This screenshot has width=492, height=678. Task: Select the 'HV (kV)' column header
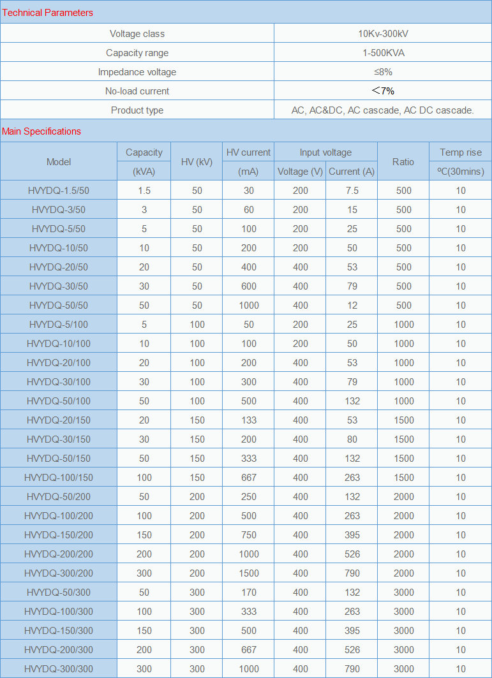pos(197,162)
